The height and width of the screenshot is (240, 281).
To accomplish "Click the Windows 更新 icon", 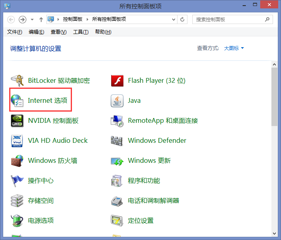I will click(x=117, y=162).
